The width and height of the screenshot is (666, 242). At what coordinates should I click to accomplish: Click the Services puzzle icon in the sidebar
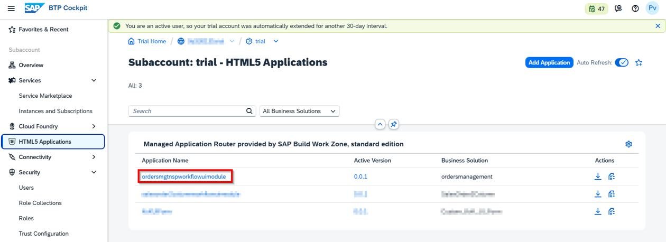coord(12,80)
